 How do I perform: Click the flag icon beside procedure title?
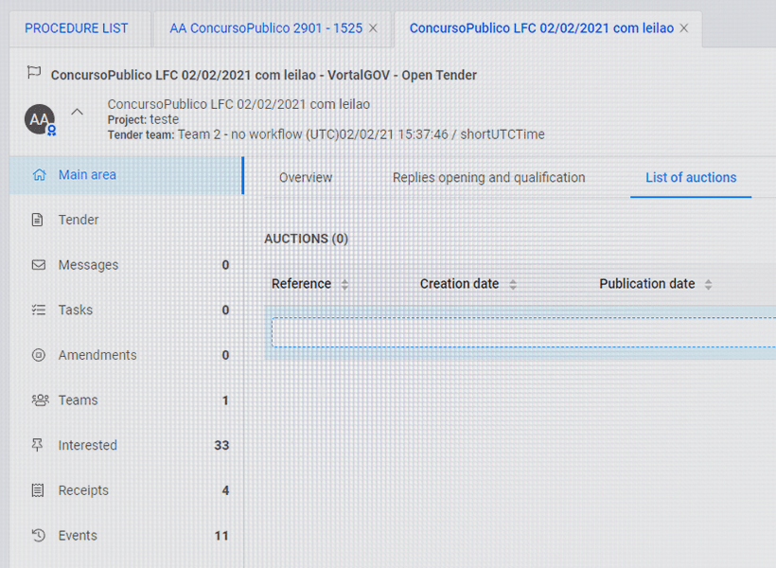point(34,73)
